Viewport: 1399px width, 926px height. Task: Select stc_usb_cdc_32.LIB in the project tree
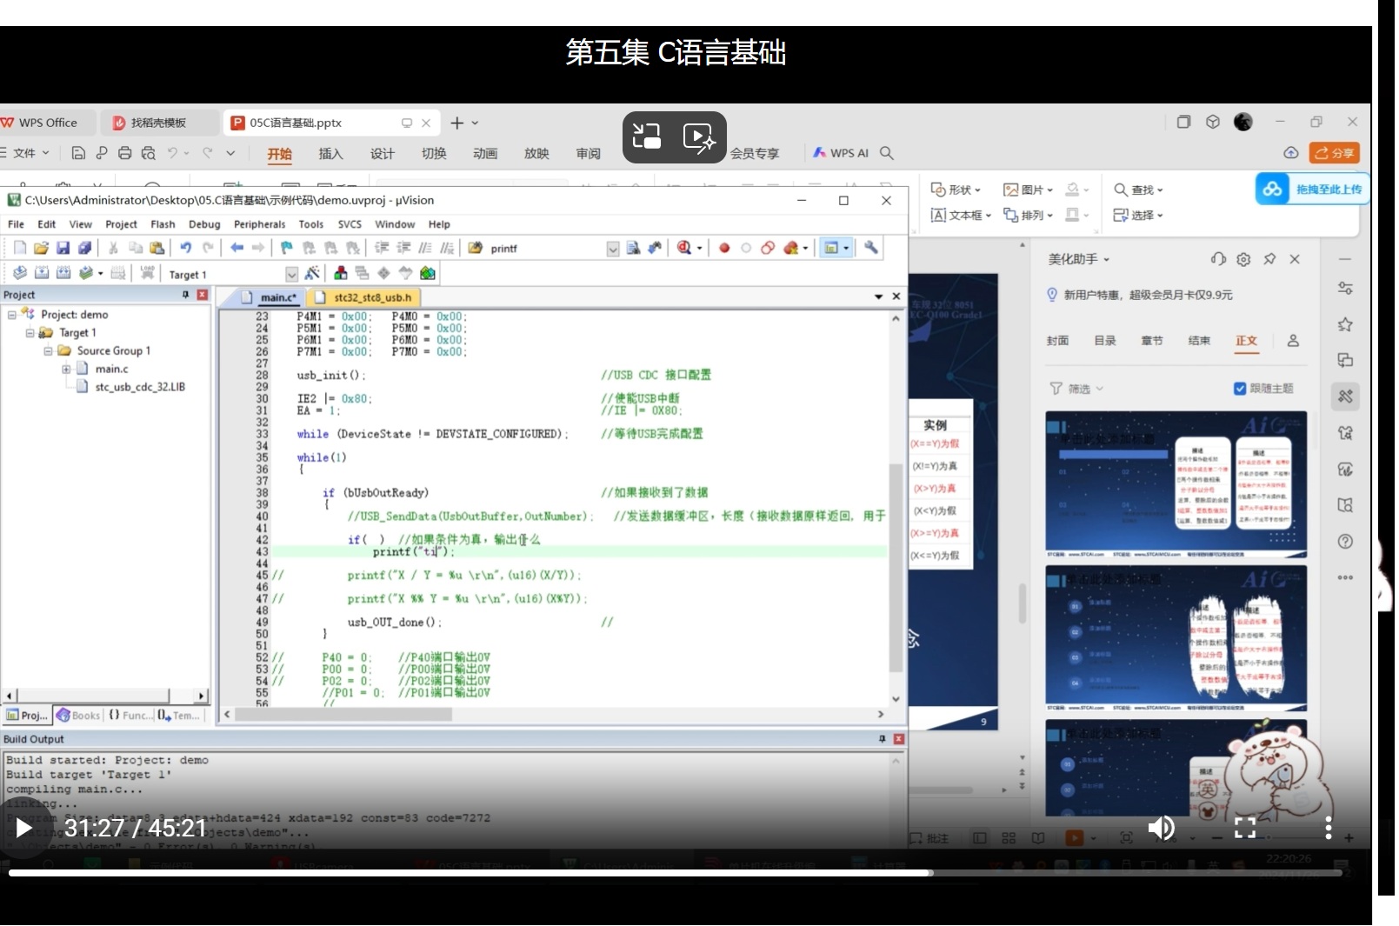coord(139,387)
